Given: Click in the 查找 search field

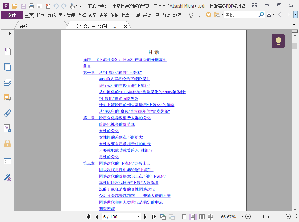Looking at the screenshot, I should 241,15.
